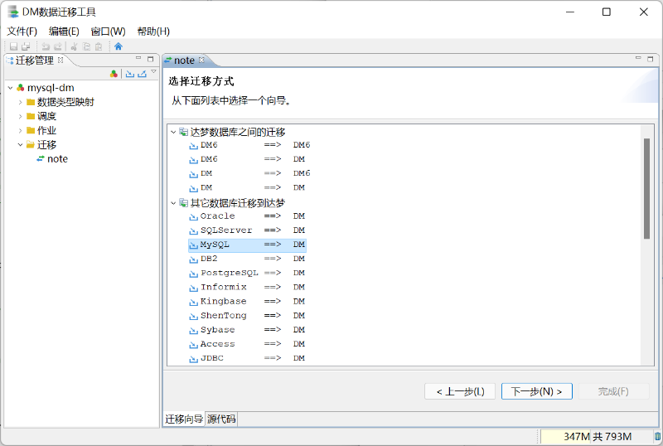Choose Access ==> DM migration
663x446 pixels.
247,344
